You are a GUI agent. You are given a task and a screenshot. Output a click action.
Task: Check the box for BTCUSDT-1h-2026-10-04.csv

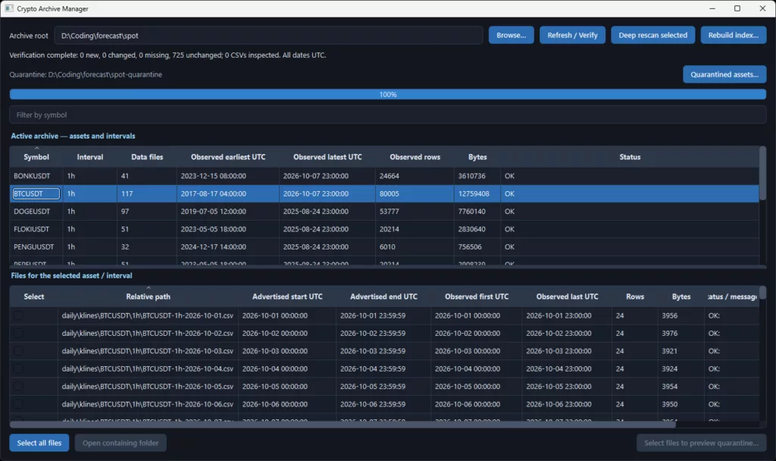(18, 369)
